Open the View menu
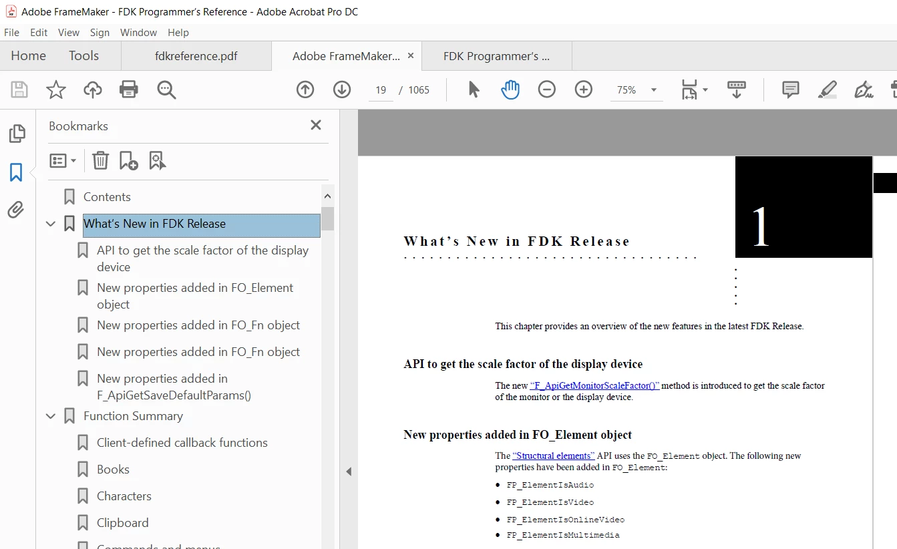Screen dimensions: 897x549 (x=69, y=32)
